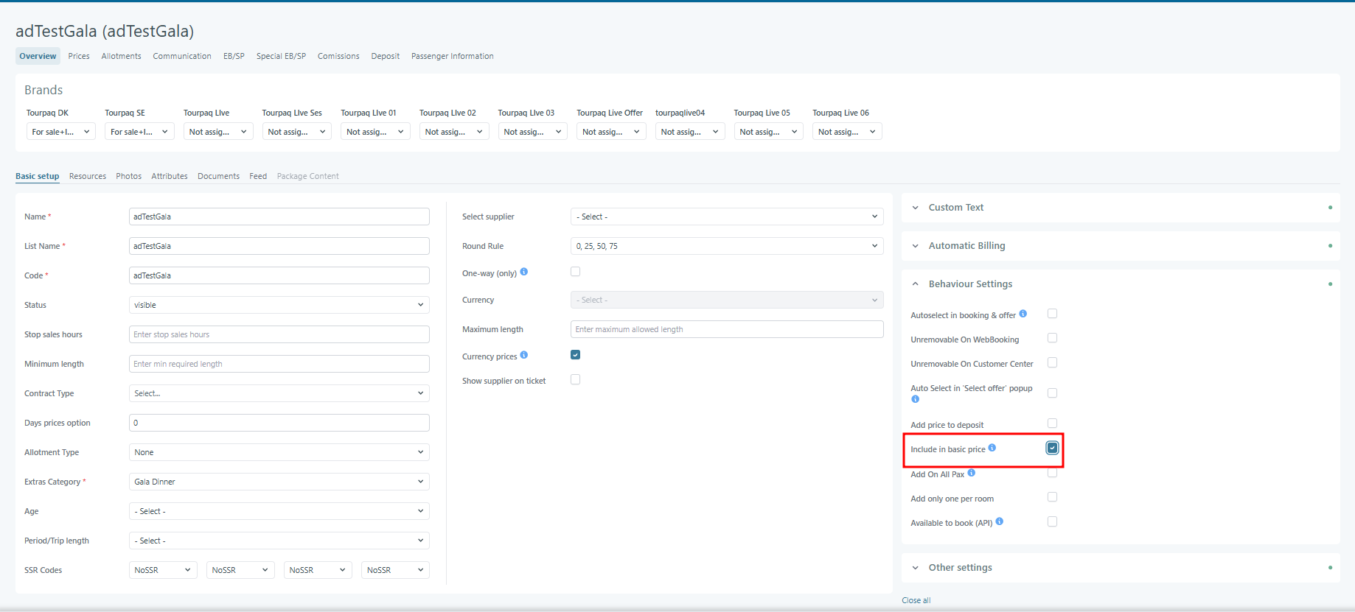Click info icon under Auto Select in 'Select offer' popup
The width and height of the screenshot is (1355, 612).
pos(916,399)
